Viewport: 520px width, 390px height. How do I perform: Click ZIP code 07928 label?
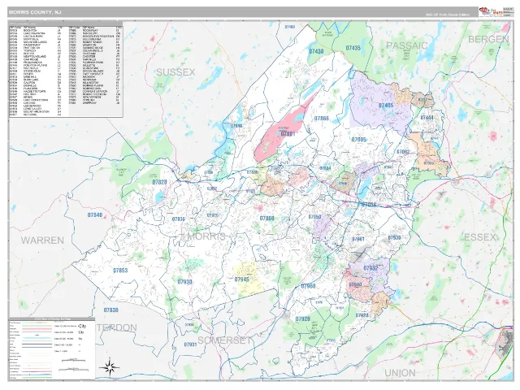(362, 315)
